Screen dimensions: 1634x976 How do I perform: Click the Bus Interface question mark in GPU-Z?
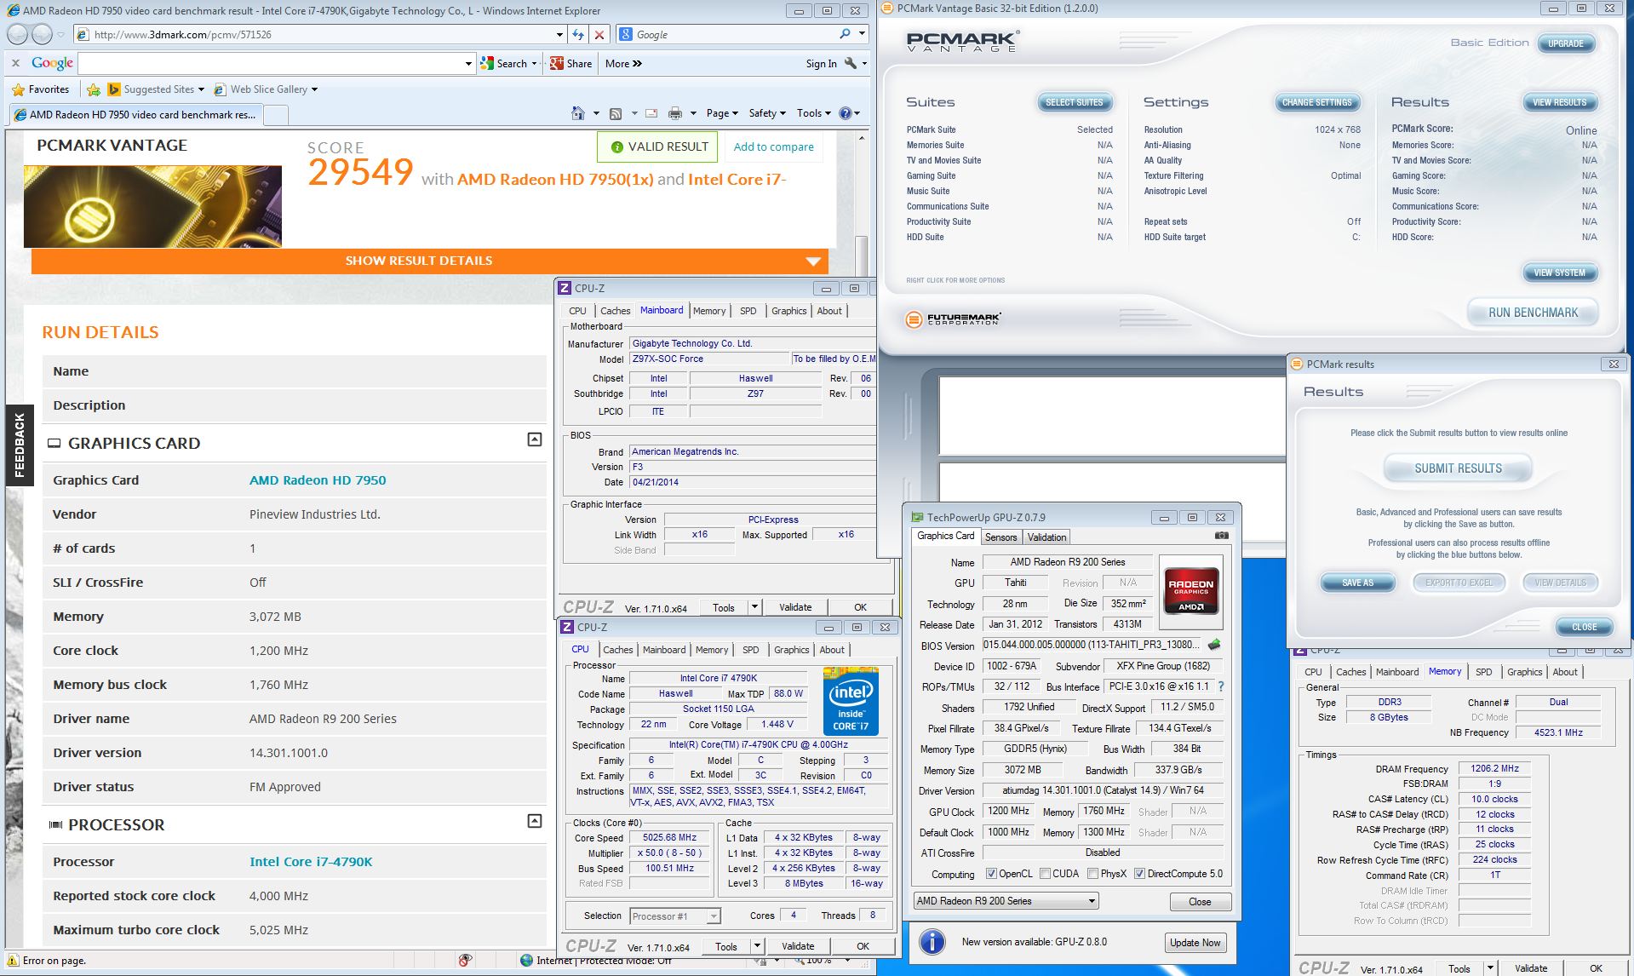(1221, 686)
